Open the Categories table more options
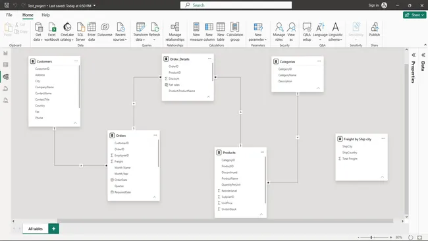This screenshot has width=428, height=241. [x=319, y=61]
